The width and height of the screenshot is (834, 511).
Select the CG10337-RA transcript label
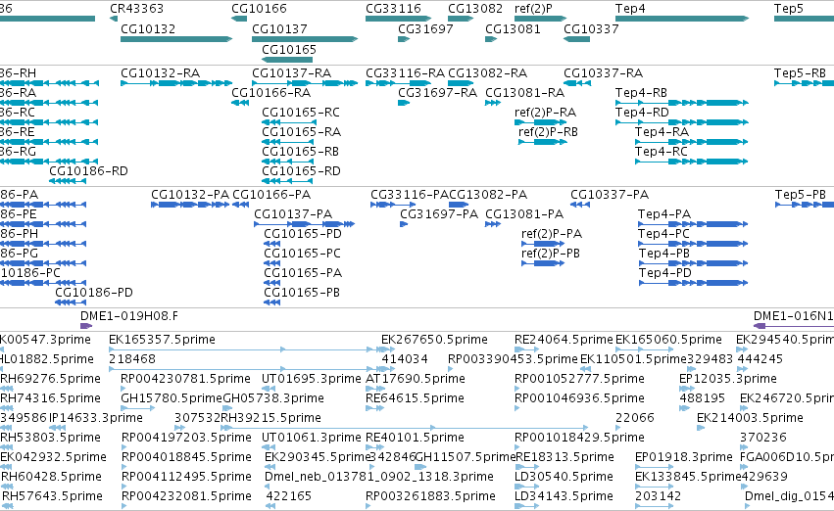pos(603,72)
